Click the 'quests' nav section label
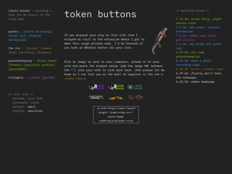The width and height of the screenshot is (232, 174). tap(13, 31)
